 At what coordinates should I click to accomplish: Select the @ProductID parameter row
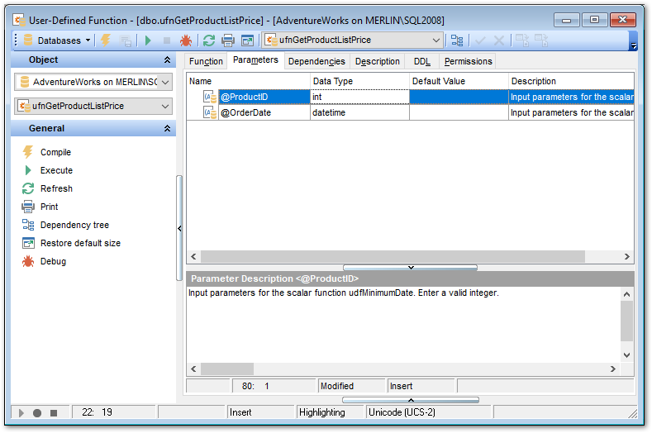tap(411, 97)
